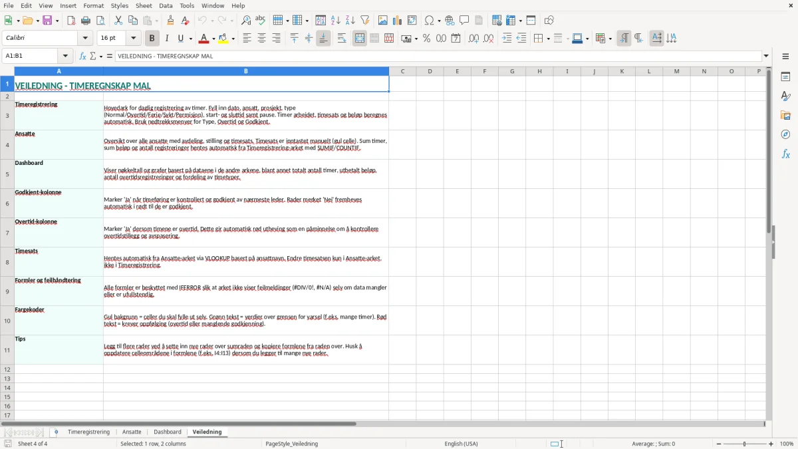Switch to the Ansatte sheet tab
The image size is (798, 449).
coord(132,432)
